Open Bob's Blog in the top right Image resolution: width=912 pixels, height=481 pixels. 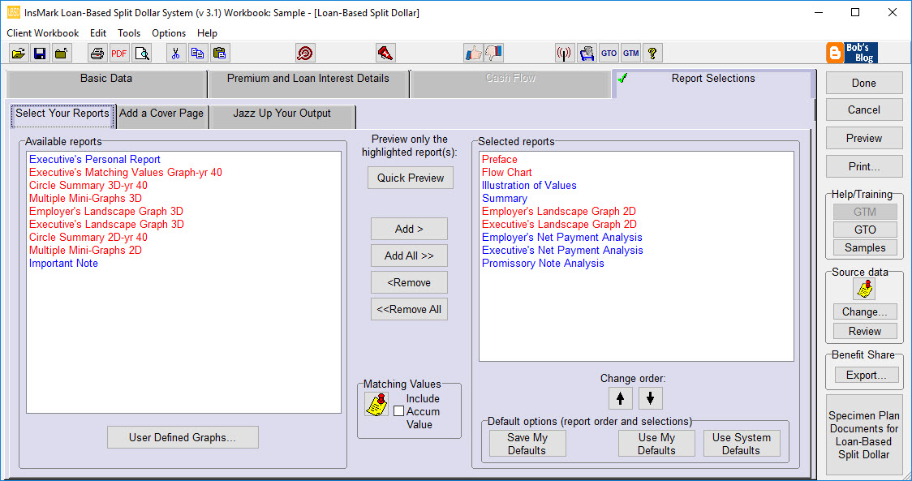(x=853, y=53)
